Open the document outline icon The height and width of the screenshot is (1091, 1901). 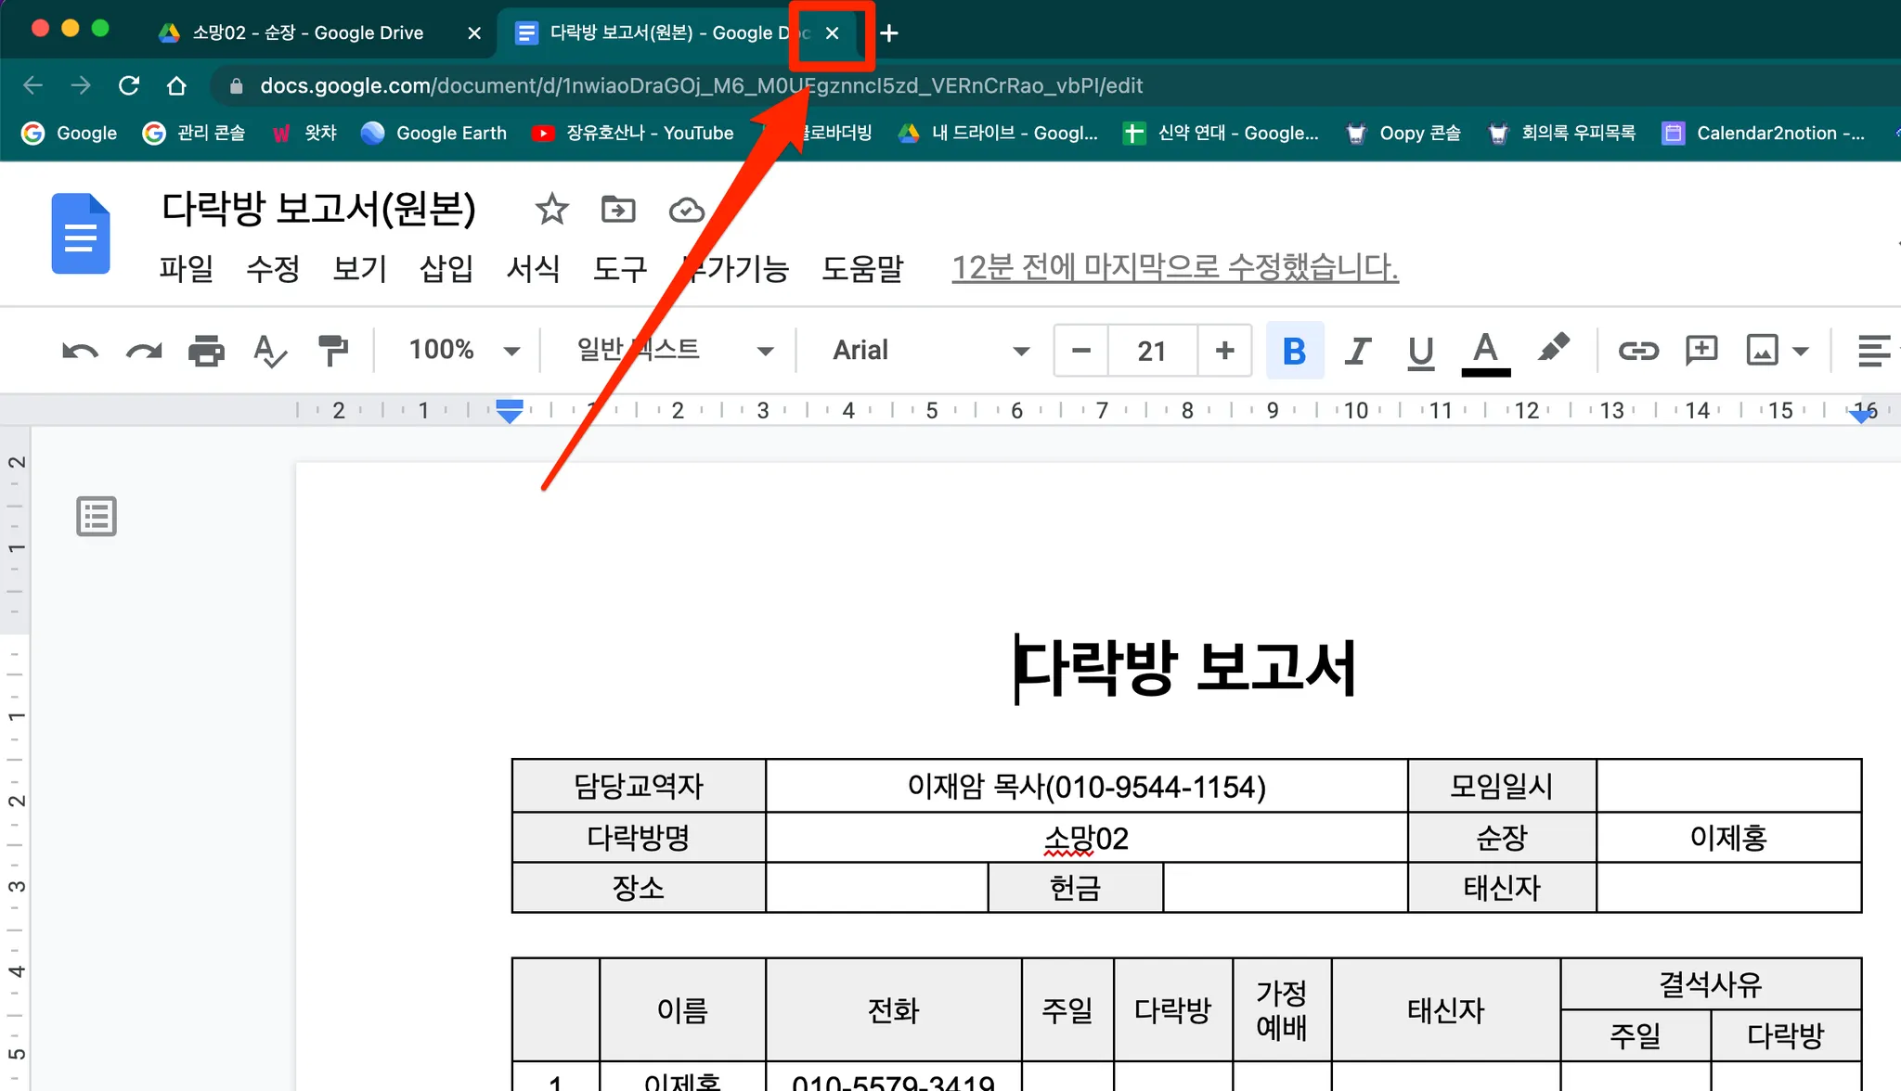coord(97,517)
